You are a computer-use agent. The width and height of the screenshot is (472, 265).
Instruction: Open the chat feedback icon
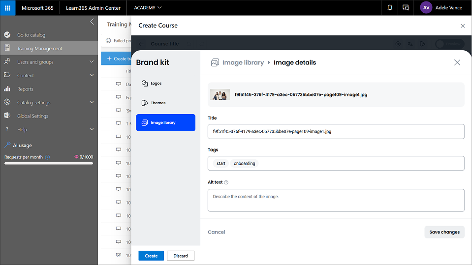click(406, 8)
